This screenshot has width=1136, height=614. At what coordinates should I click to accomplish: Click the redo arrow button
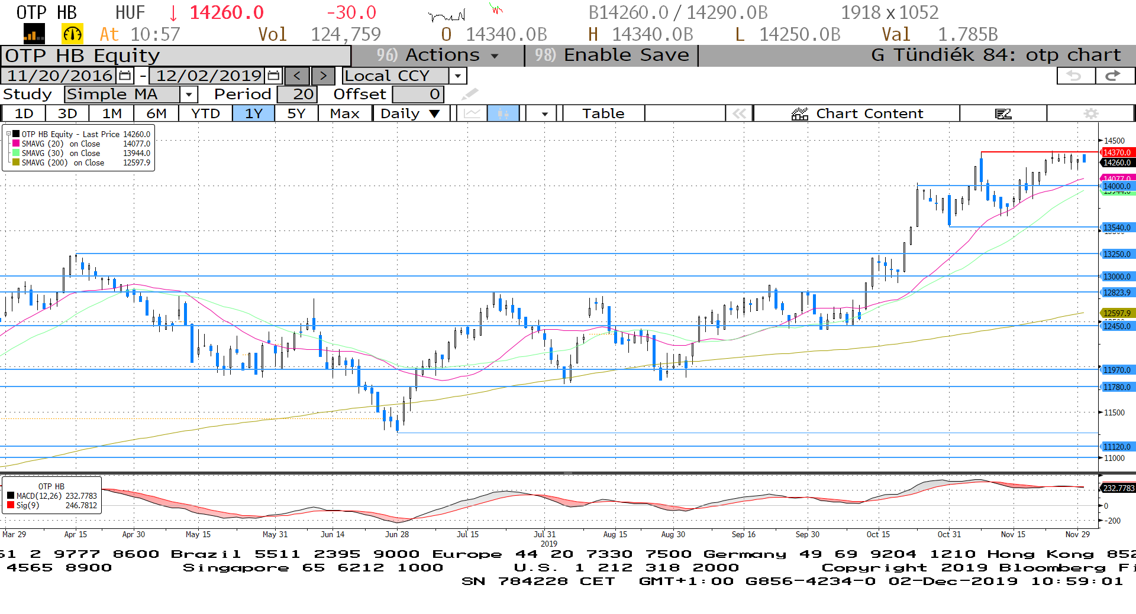(x=1115, y=76)
